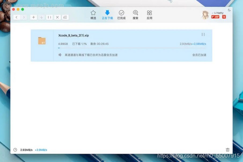Start selected task with down-arrow toolbar button
Viewport: 243px width, 162px height.
pyautogui.click(x=41, y=17)
